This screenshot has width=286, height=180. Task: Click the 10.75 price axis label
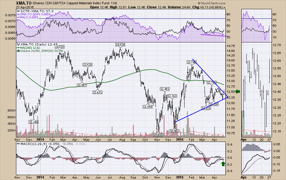point(231,133)
